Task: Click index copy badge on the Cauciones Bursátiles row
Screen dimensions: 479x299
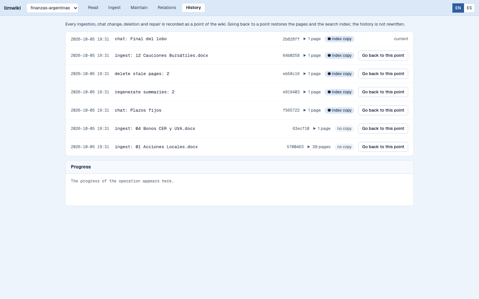Action: pos(339,55)
